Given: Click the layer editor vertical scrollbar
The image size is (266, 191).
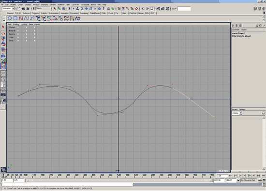Looking at the screenshot, I should pos(264,143).
